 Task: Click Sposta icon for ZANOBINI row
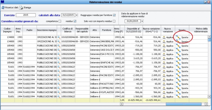click(178, 42)
